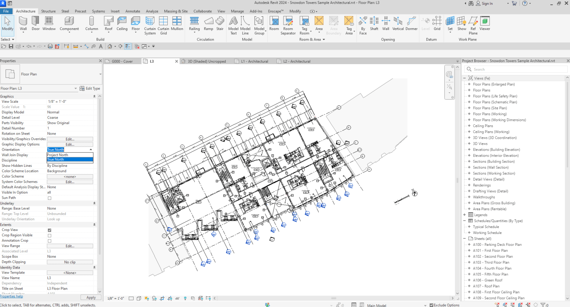The image size is (570, 307).
Task: Open the Properties help link
Action: 12,296
